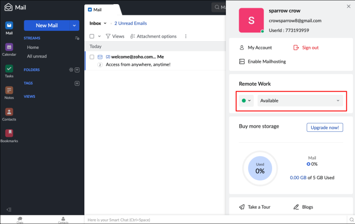This screenshot has width=355, height=224.
Task: Click Upgrade now! button
Action: pos(325,127)
